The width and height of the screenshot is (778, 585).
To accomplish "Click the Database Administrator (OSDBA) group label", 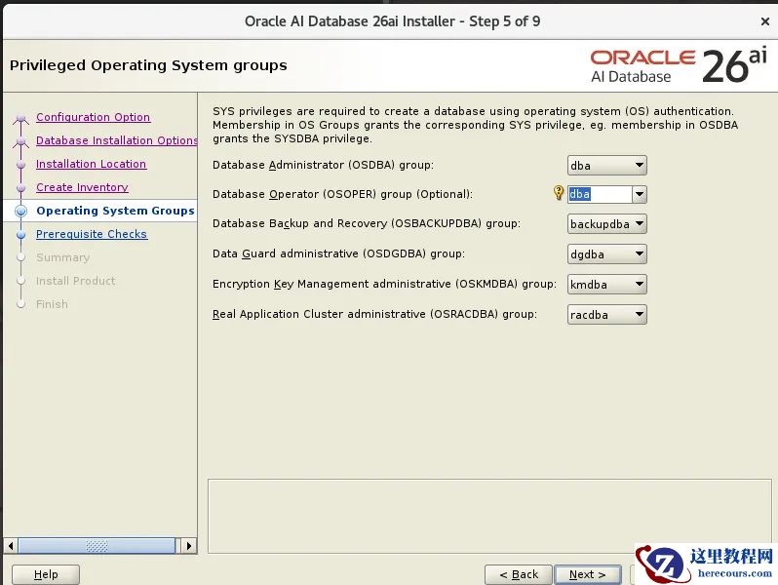I will point(323,165).
